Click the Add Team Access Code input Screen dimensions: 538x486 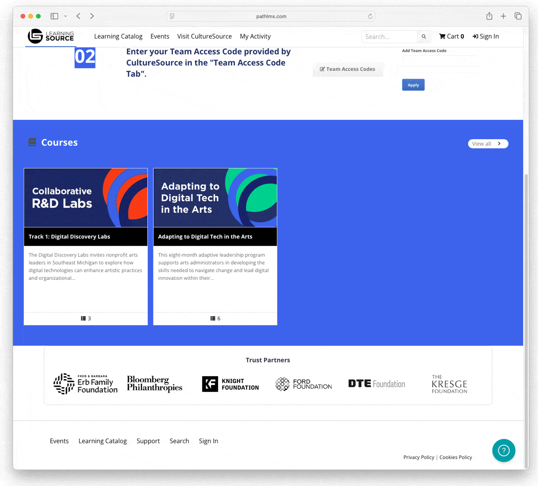point(440,60)
